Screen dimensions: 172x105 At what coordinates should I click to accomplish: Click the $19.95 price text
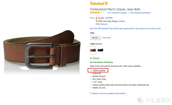tap(99, 18)
